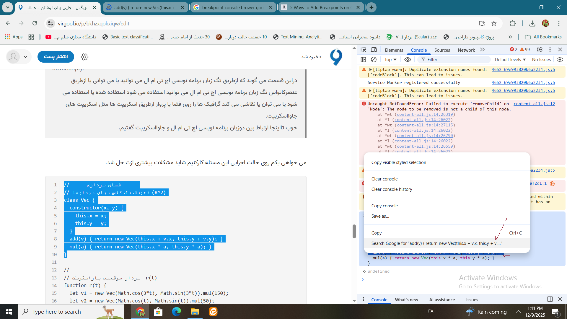The image size is (567, 319).
Task: Toggle the console sidebar panel icon
Action: [364, 60]
